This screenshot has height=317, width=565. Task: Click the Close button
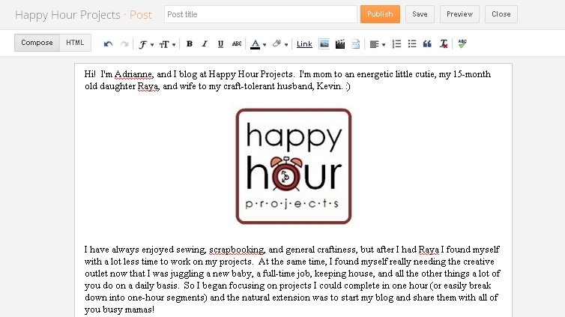pos(501,14)
